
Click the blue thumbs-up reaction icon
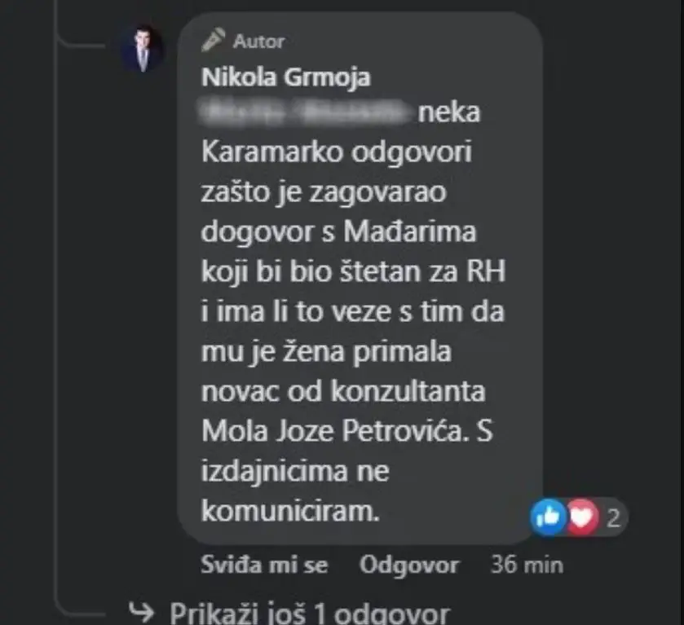point(548,517)
